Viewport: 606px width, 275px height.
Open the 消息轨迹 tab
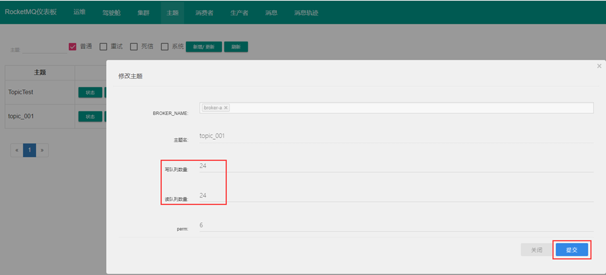tap(306, 13)
